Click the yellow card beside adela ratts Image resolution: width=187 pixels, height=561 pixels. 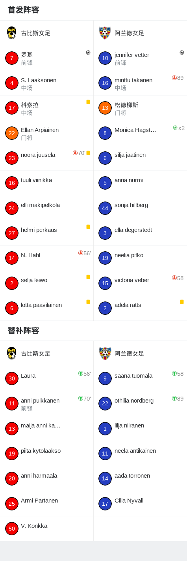tap(182, 302)
